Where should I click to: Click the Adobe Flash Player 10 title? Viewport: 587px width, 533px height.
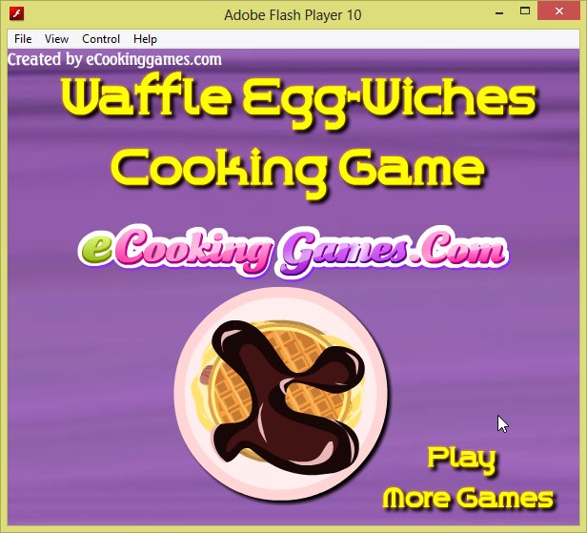tap(293, 15)
